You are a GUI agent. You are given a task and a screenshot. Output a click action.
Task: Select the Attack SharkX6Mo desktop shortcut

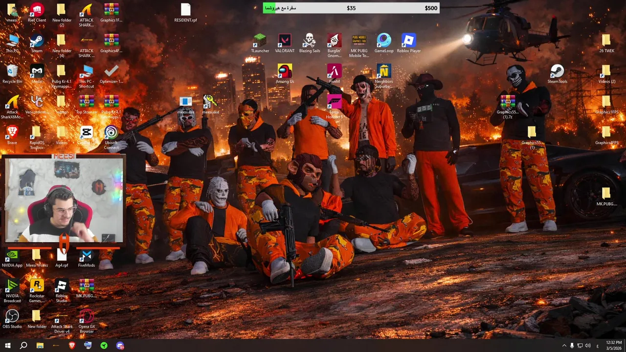[12, 107]
